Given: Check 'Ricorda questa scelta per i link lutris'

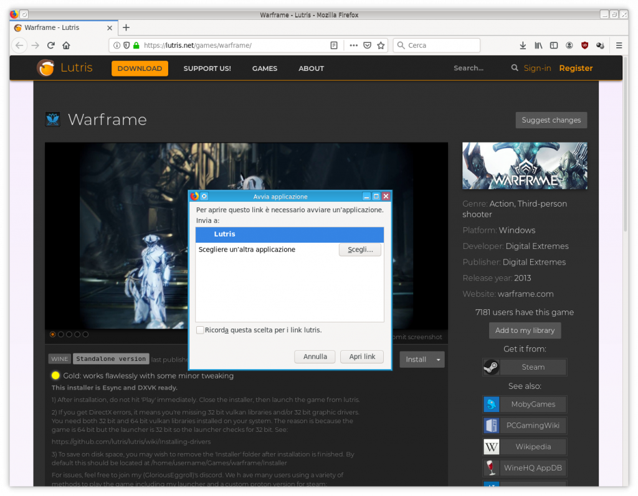Looking at the screenshot, I should coord(200,330).
